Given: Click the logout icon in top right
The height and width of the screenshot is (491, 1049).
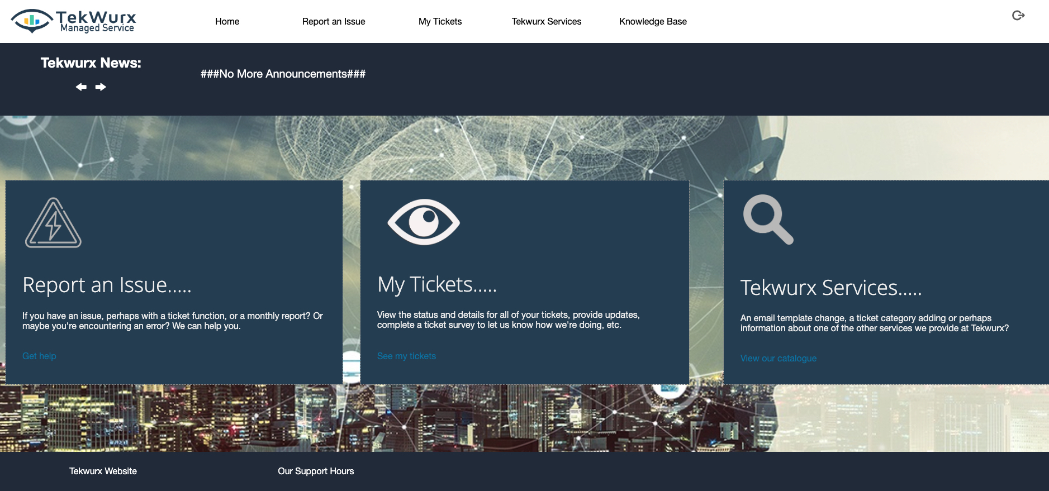Looking at the screenshot, I should coord(1018,16).
